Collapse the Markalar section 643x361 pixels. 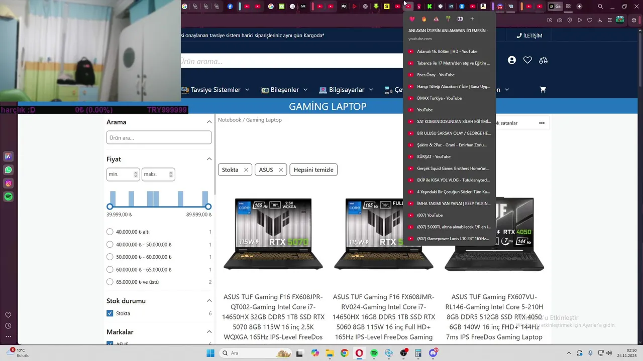click(209, 332)
